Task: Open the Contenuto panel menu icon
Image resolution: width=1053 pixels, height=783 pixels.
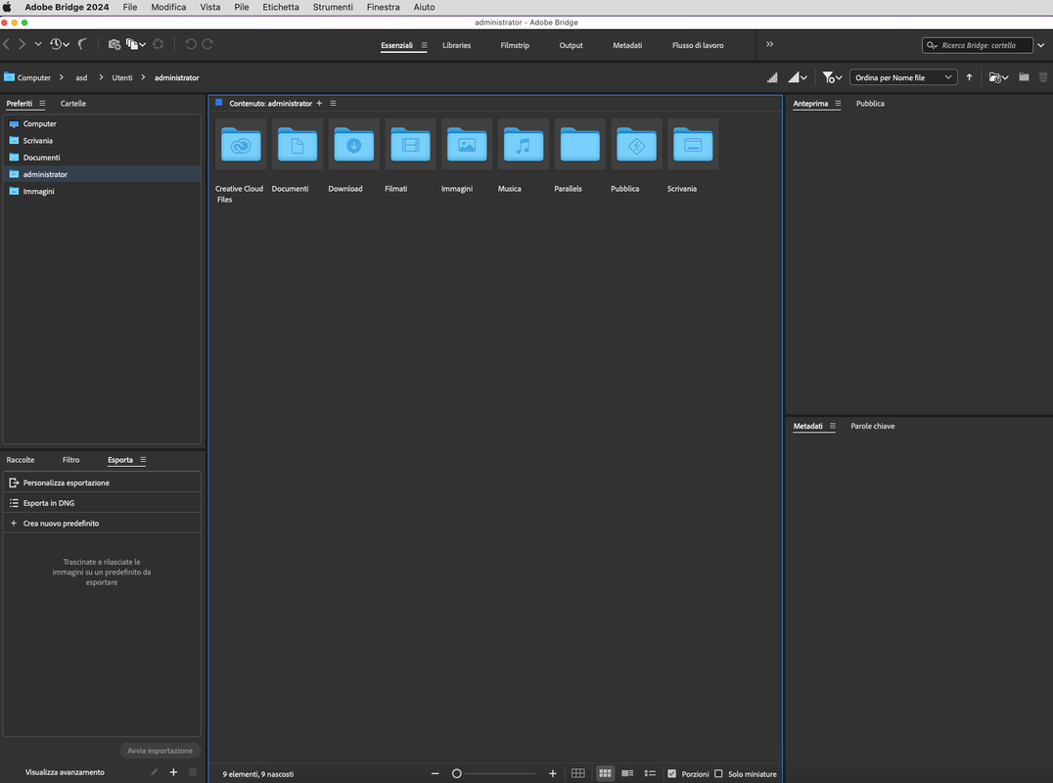Action: (x=333, y=104)
